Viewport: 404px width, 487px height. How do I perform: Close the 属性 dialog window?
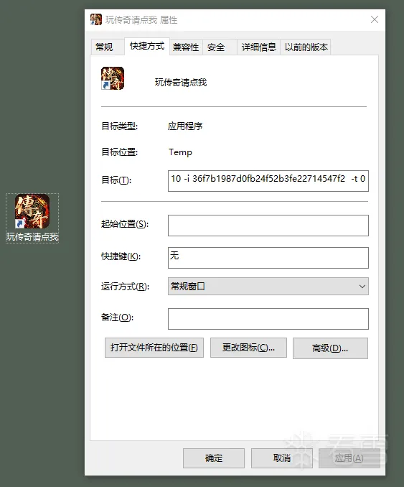coord(375,19)
